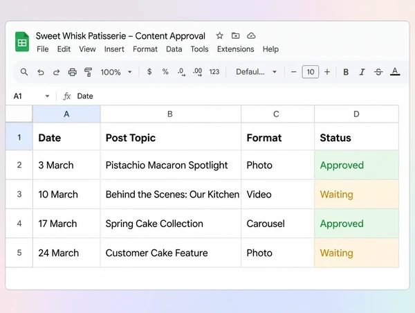Screen dimensions: 415x313
Task: Toggle italic formatting
Action: click(x=362, y=72)
